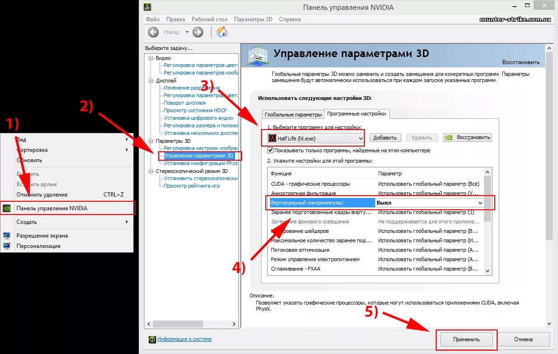Click the Удалить button

pyautogui.click(x=422, y=138)
